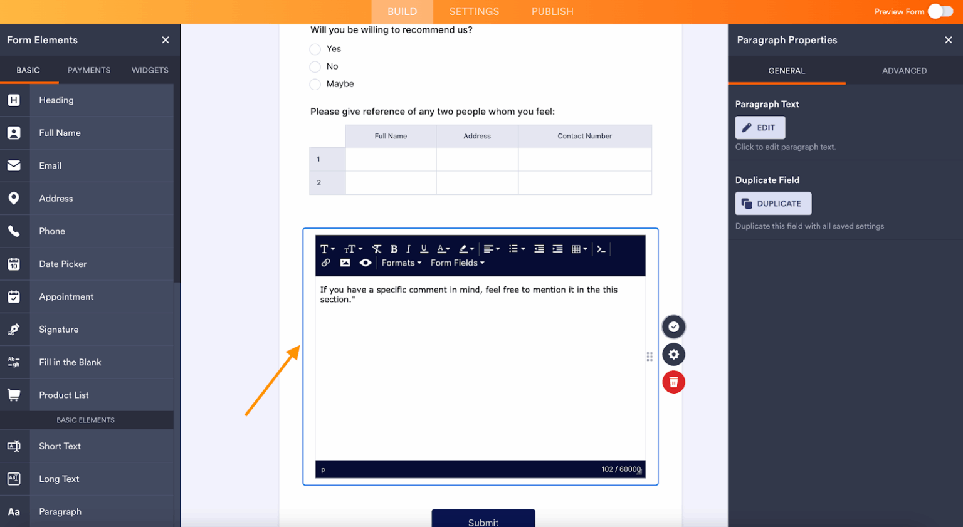Duplicate the paragraph field
The image size is (963, 527).
coord(773,203)
